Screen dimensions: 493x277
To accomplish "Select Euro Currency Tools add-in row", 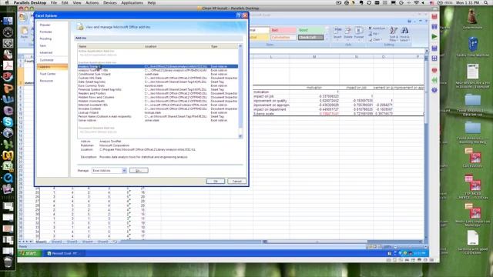I will coord(158,85).
